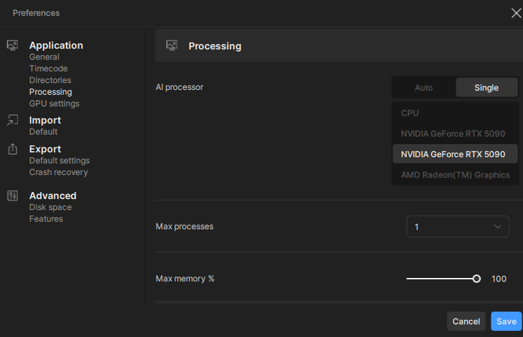Click the Application monitor icon in sidebar

click(12, 45)
